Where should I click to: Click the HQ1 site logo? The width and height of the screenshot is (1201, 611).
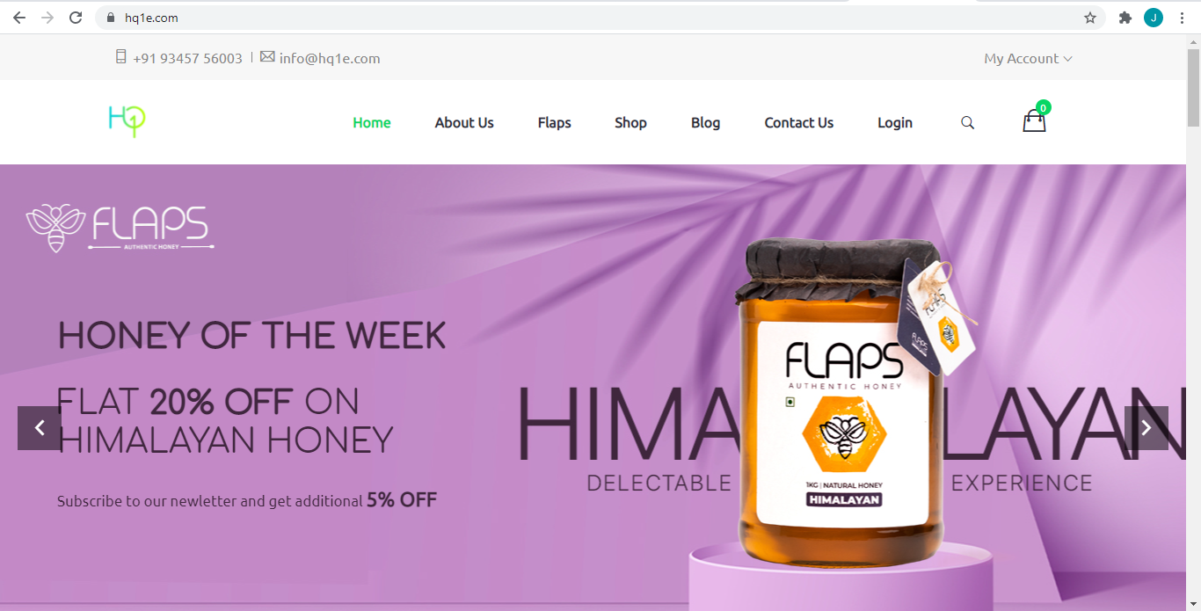click(x=127, y=121)
